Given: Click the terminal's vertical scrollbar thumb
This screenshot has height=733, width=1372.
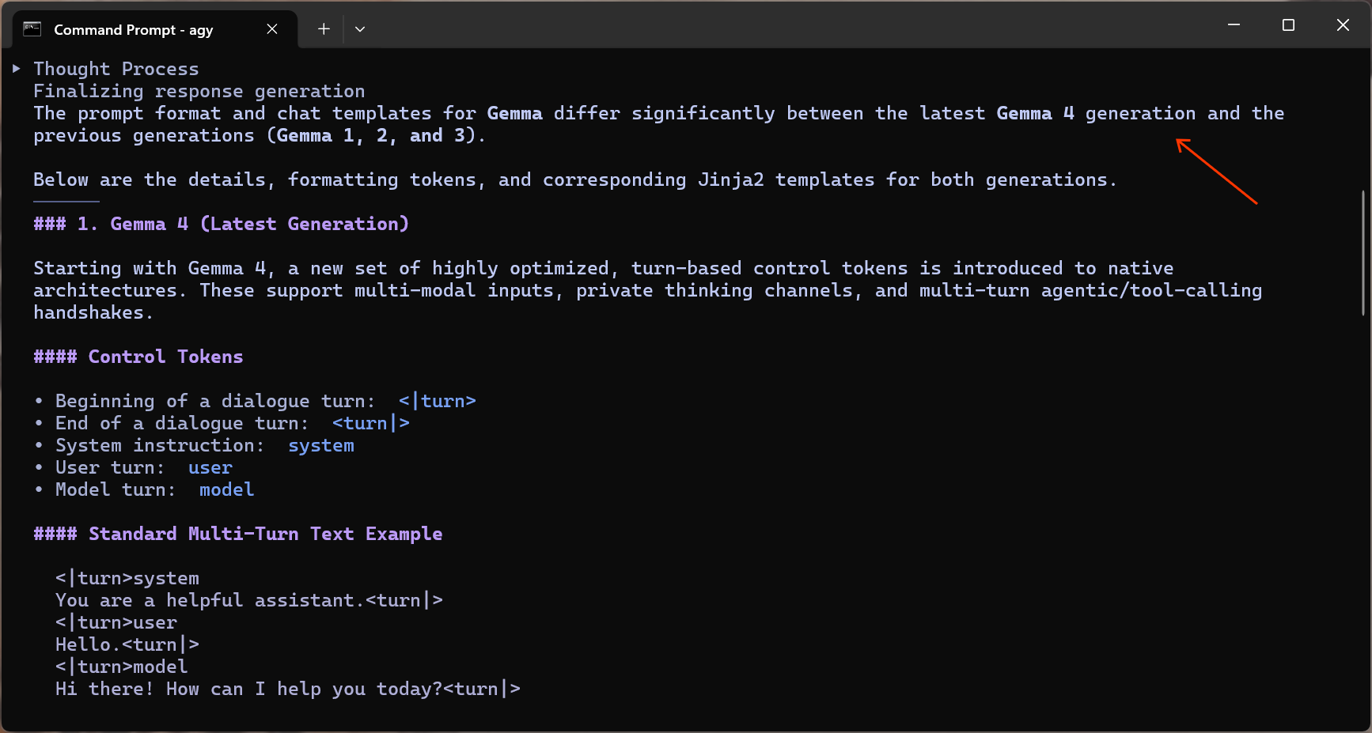Looking at the screenshot, I should 1363,253.
